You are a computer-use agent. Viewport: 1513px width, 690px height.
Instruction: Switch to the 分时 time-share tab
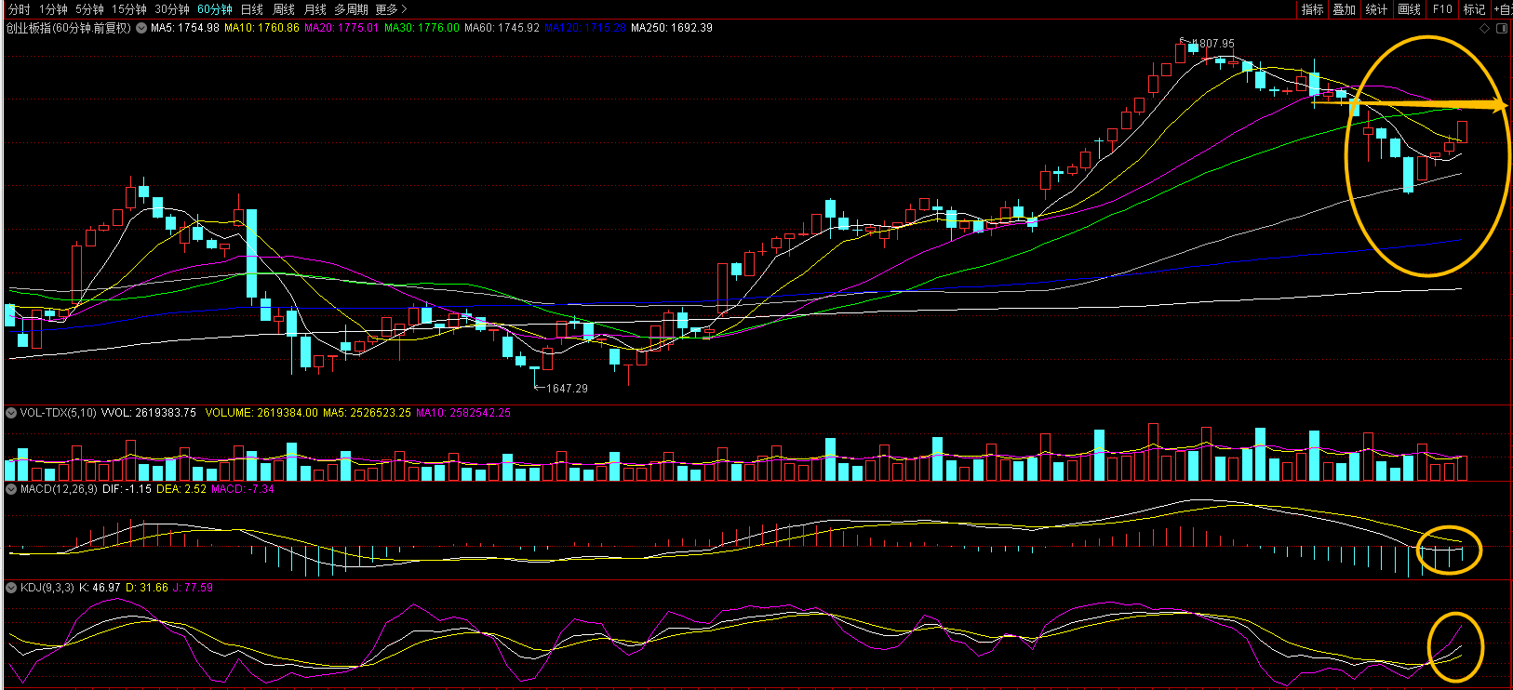(x=19, y=9)
